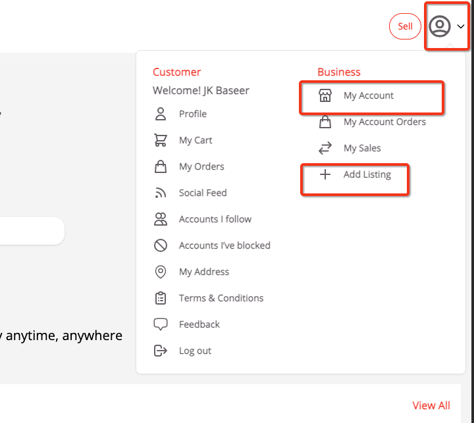
Task: Expand the account dropdown chevron
Action: 461,26
